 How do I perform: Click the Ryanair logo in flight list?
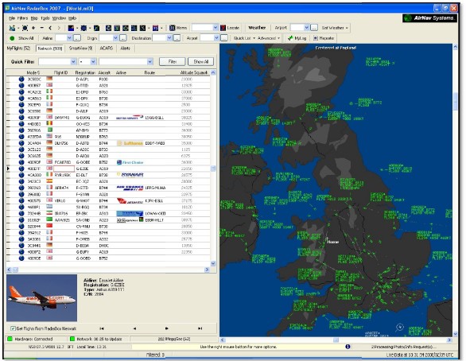click(130, 175)
